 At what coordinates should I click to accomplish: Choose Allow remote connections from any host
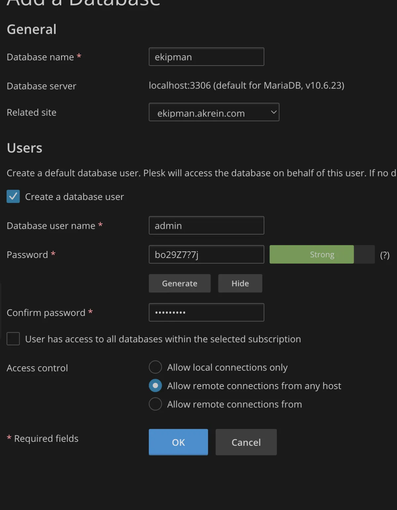point(155,386)
